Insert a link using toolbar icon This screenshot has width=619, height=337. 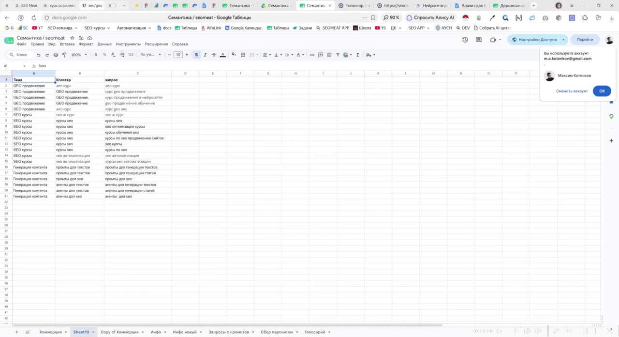312,55
